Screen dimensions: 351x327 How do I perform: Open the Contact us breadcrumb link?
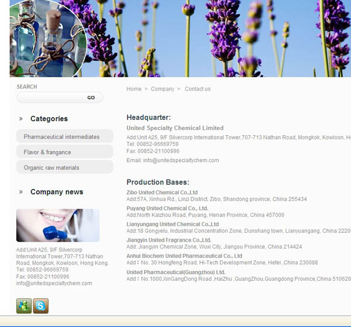point(198,89)
